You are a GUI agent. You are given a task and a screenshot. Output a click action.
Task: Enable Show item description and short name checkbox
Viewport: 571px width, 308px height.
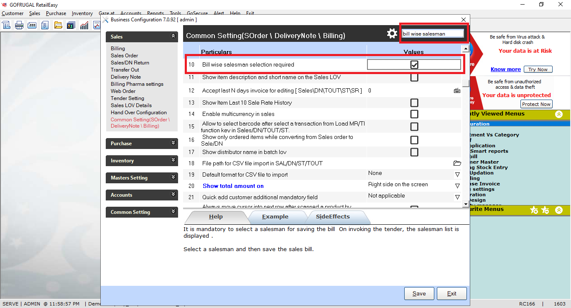pos(414,77)
